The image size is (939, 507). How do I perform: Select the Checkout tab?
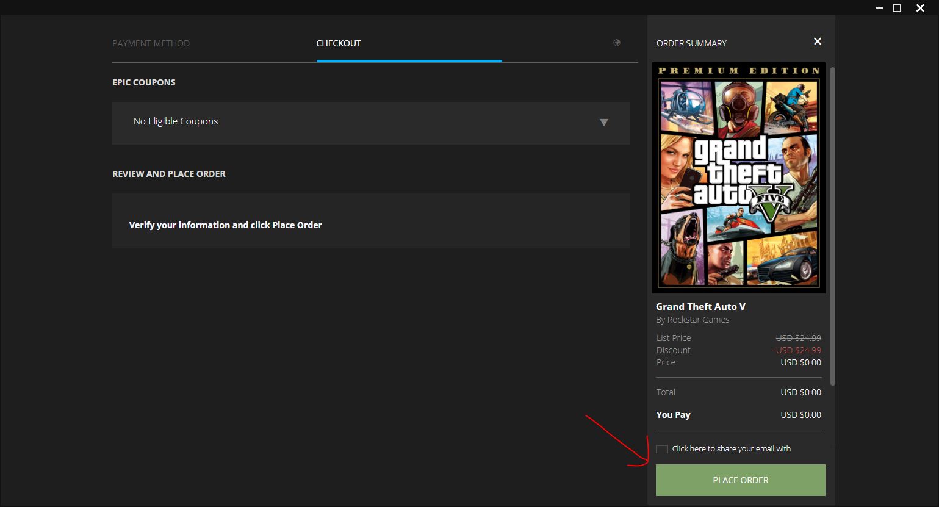tap(339, 43)
